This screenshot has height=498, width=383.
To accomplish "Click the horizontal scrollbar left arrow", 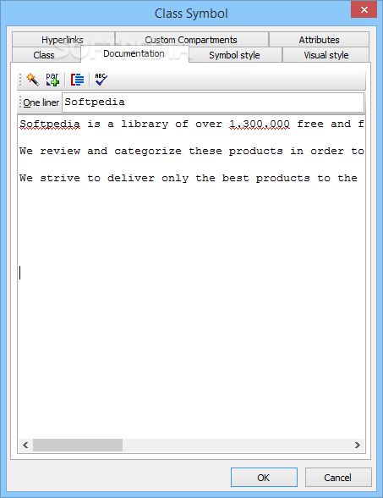I will (x=25, y=445).
